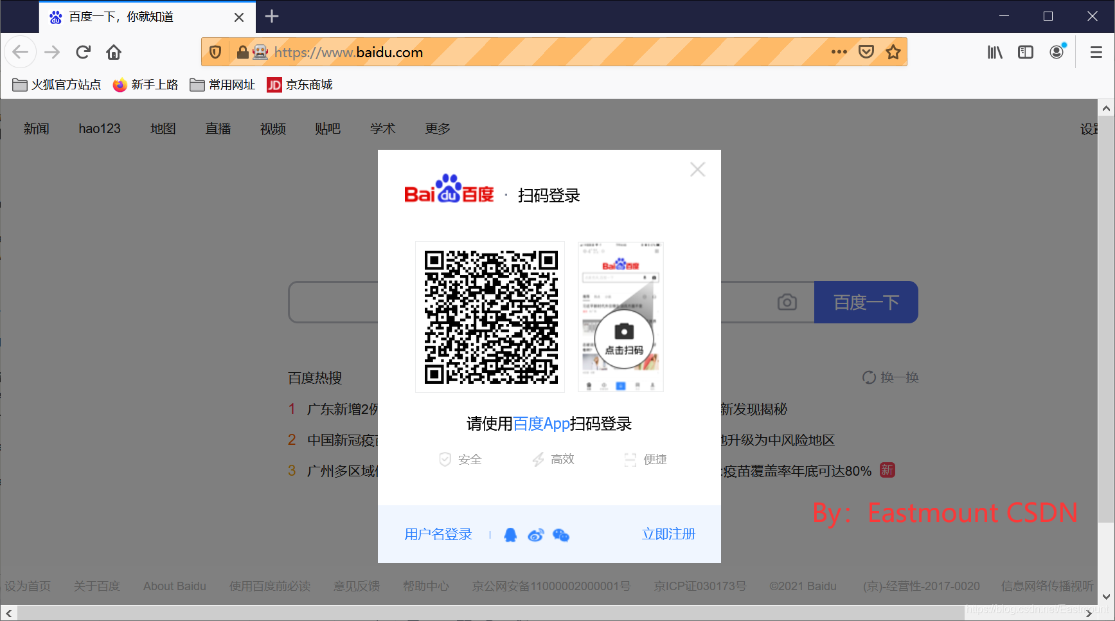Open hao123 link
The image size is (1115, 621).
[x=100, y=129]
